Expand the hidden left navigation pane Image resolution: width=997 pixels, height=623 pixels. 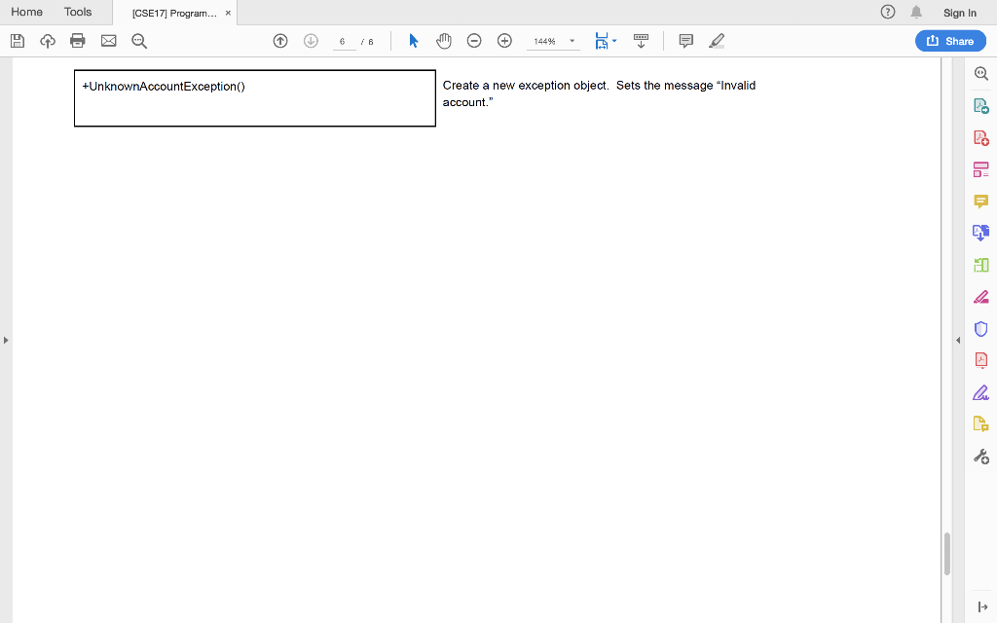(x=5, y=340)
